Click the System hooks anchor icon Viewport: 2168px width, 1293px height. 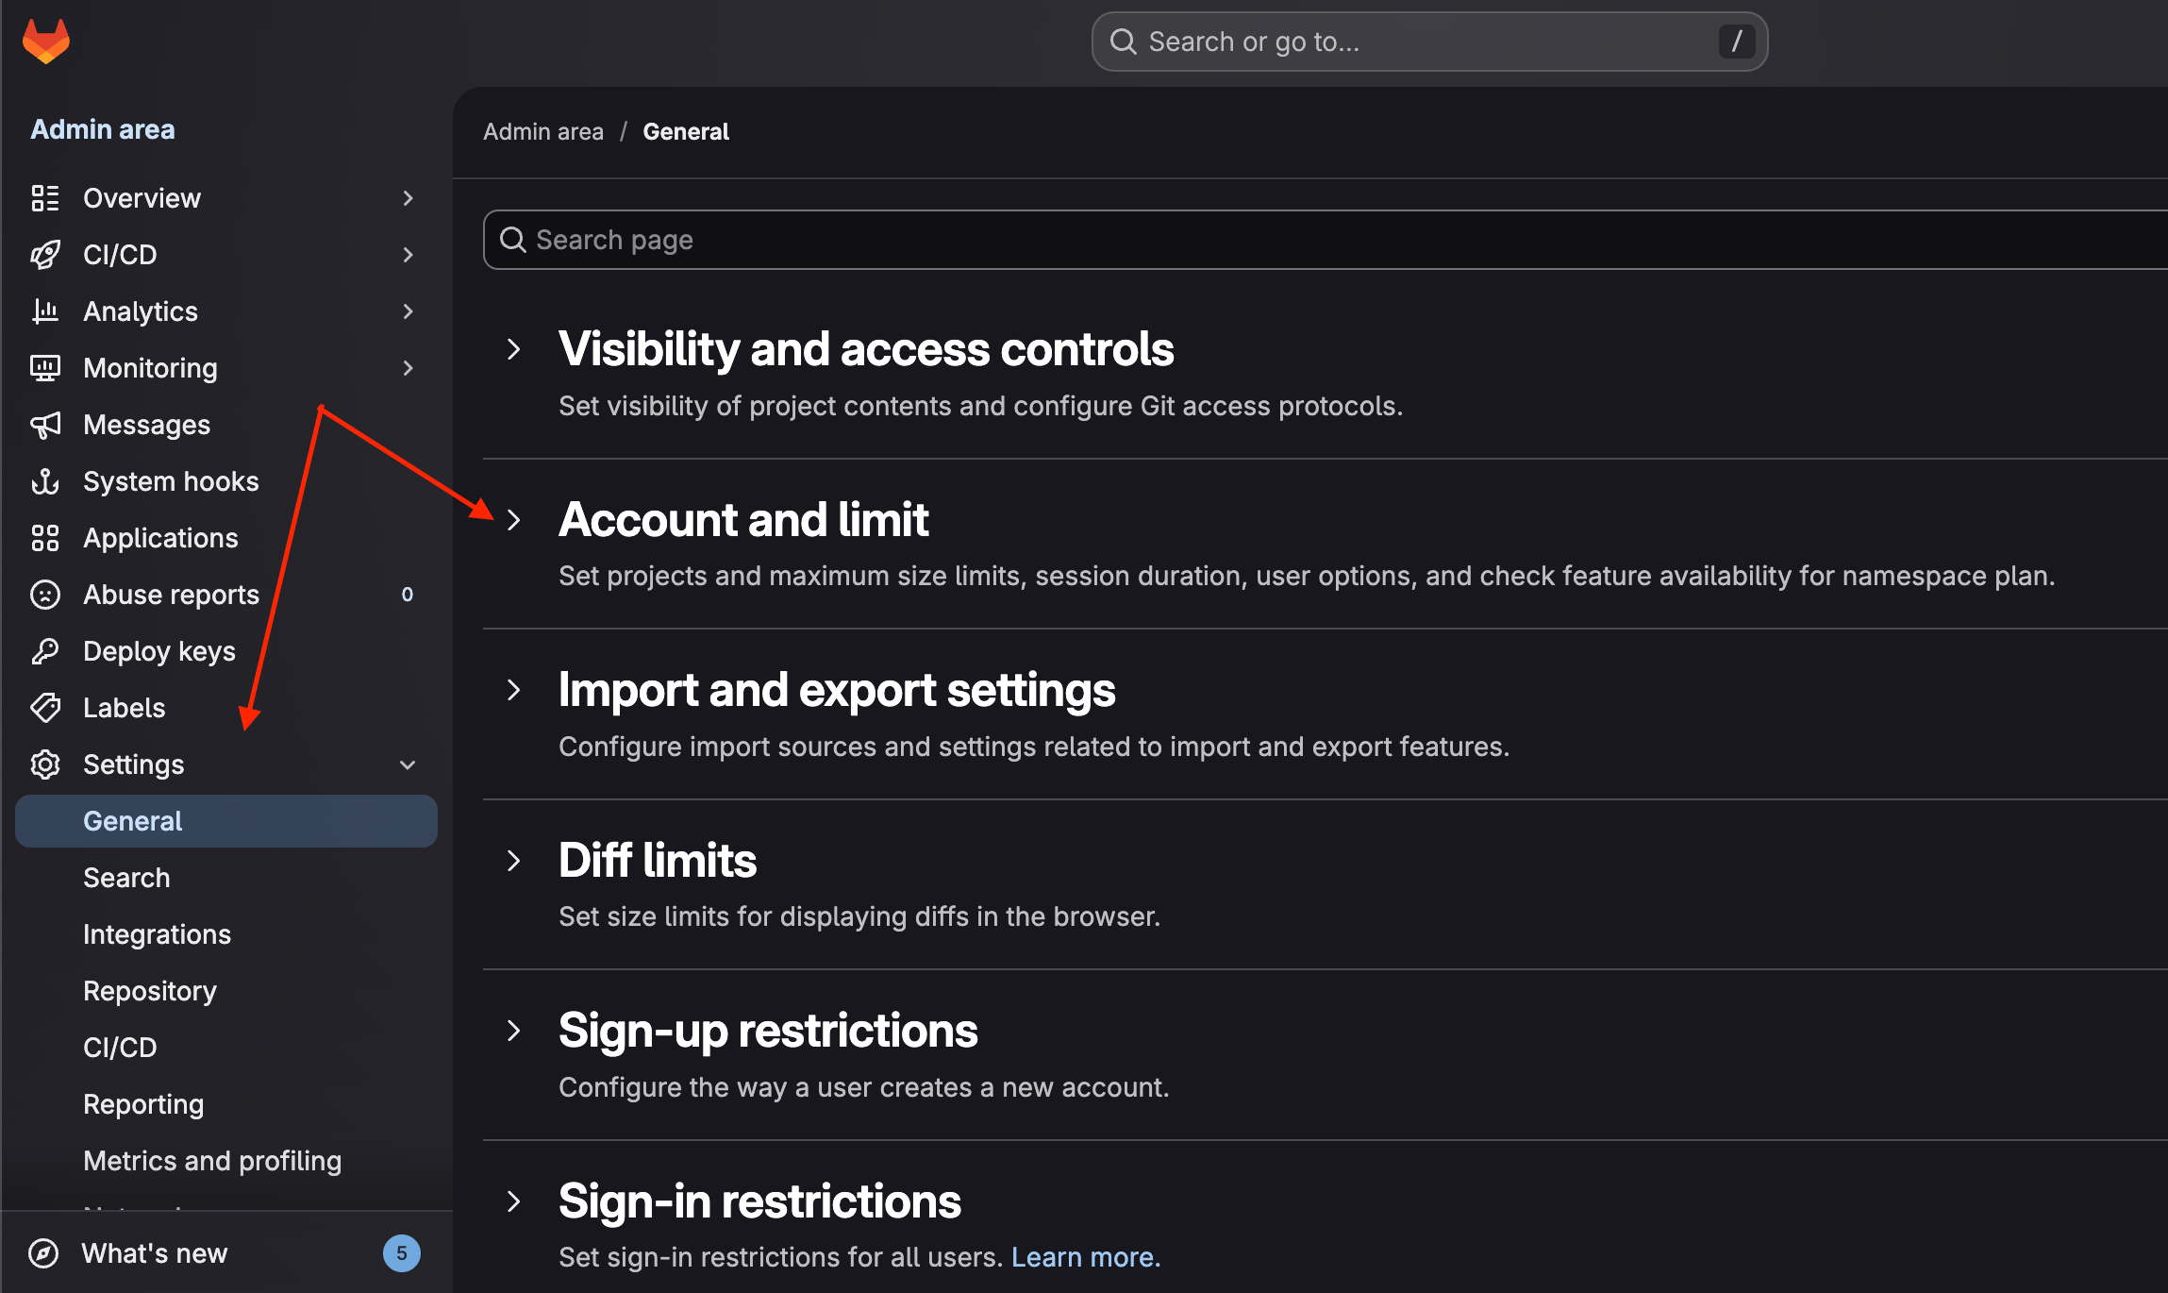click(45, 481)
